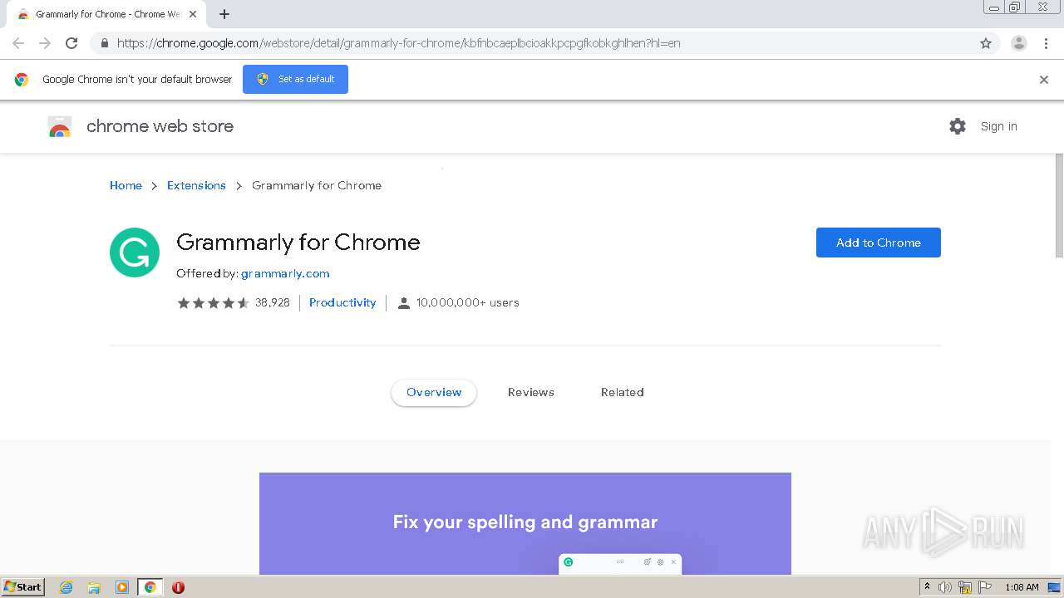
Task: Open the grammarly.com publisher link
Action: (285, 273)
